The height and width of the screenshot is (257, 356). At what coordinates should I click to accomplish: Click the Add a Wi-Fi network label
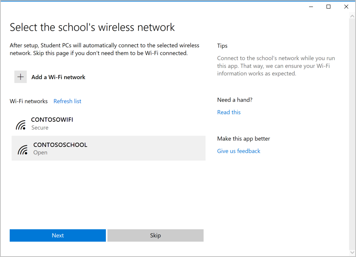pyautogui.click(x=58, y=77)
